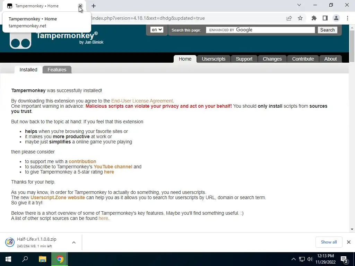Bookmark this page with the star
This screenshot has height=266, width=355.
[x=300, y=18]
